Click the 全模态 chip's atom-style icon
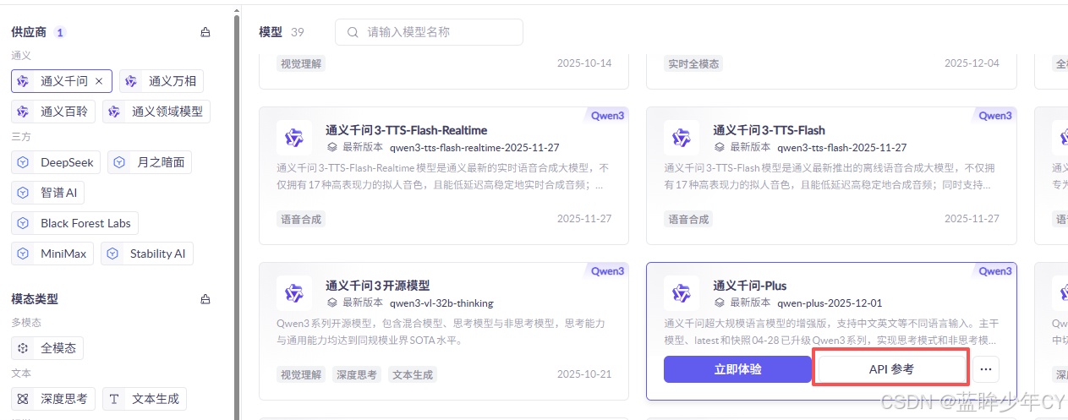Viewport: 1068px width, 420px height. click(x=23, y=348)
